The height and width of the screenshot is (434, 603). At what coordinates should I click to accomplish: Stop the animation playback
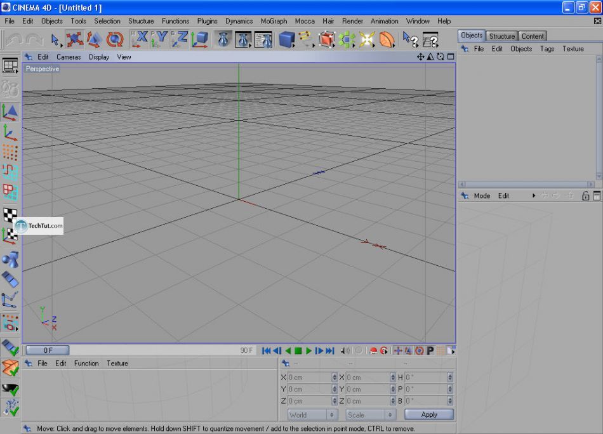(298, 351)
